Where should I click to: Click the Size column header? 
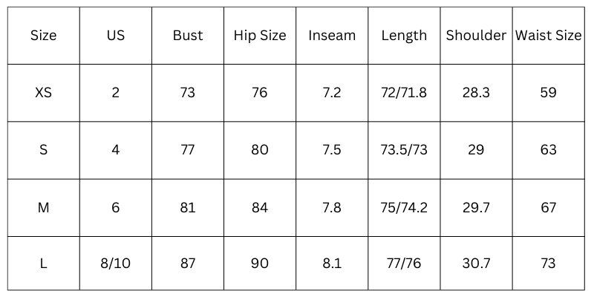(x=43, y=36)
